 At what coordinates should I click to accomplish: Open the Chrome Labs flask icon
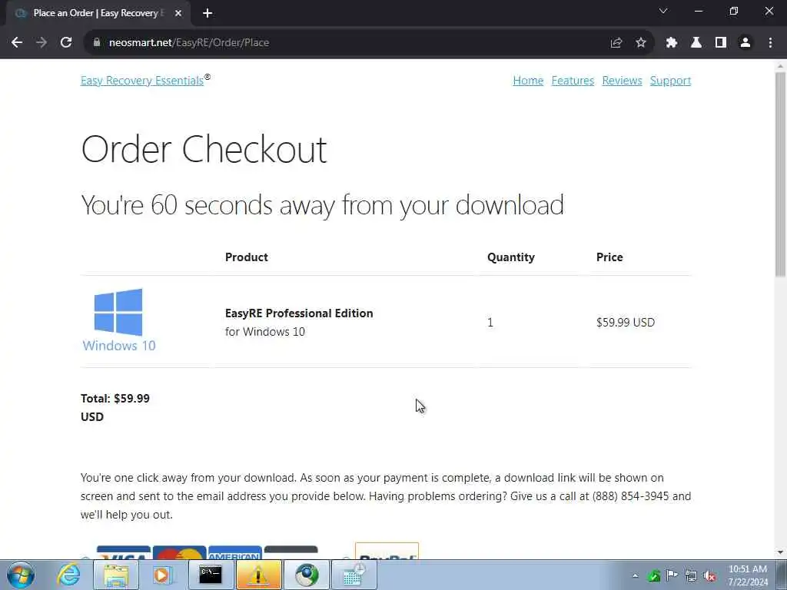(696, 43)
